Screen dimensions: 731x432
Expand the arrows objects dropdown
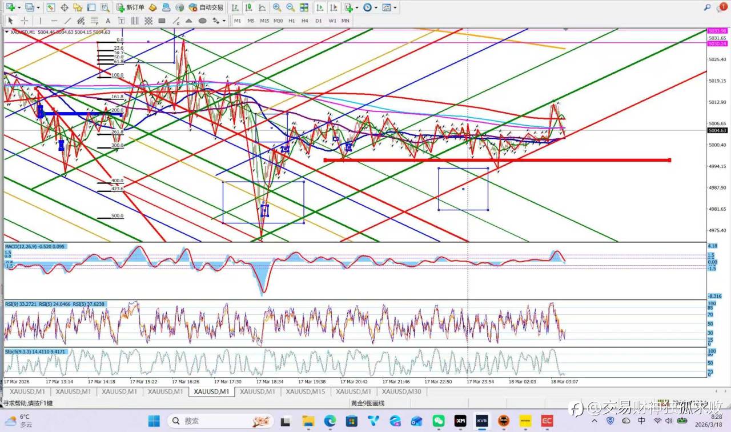click(223, 21)
